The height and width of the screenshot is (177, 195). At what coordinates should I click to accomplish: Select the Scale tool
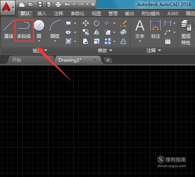97,41
